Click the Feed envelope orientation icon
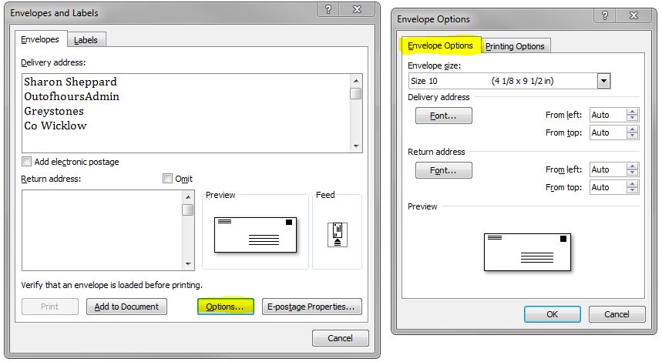 (x=338, y=235)
